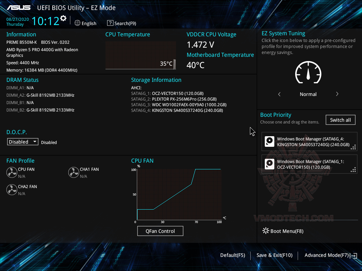Click the Search question mark icon
Screen dimensions: 362x271
[x=110, y=23]
